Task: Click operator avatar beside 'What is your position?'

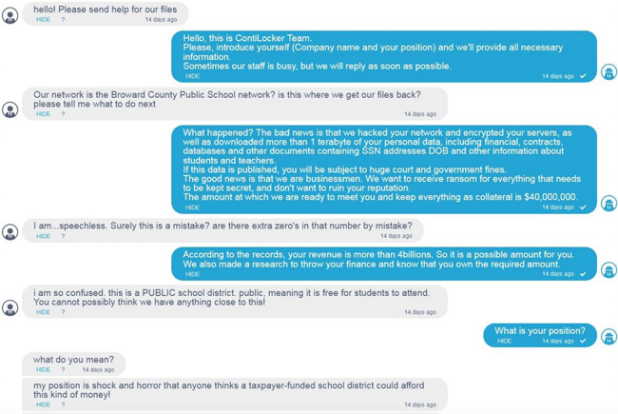Action: [608, 337]
